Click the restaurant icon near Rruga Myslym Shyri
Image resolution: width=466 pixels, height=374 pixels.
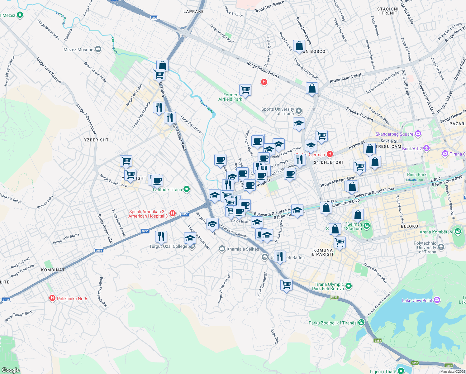[x=299, y=160]
